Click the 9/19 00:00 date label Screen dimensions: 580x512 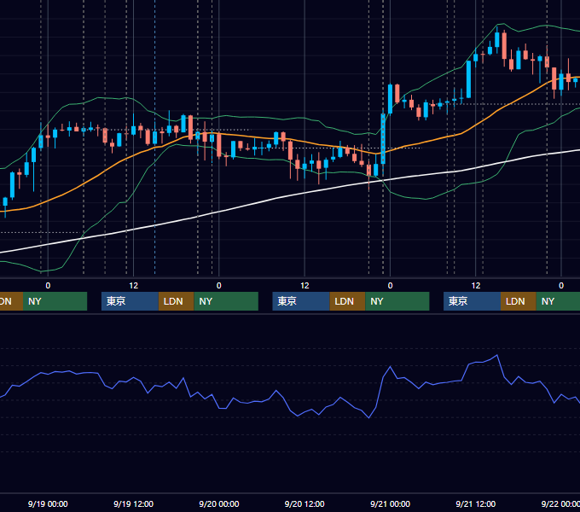tap(48, 503)
